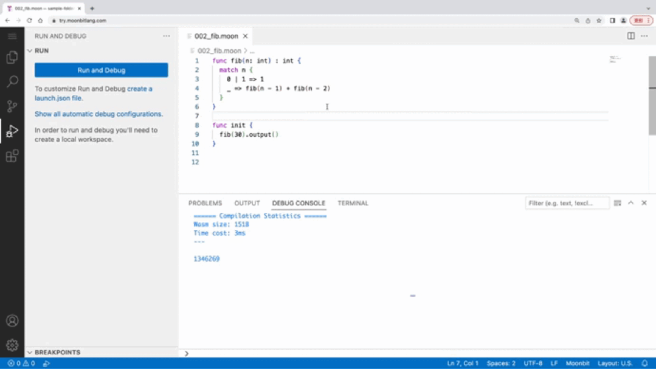Image resolution: width=656 pixels, height=369 pixels.
Task: Click Spaces: 2 indentation setting
Action: (x=501, y=363)
